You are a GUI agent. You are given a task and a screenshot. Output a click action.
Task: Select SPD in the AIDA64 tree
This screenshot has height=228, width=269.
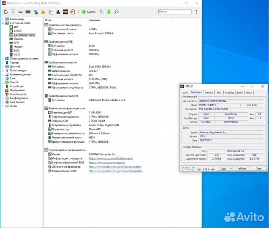(16, 43)
